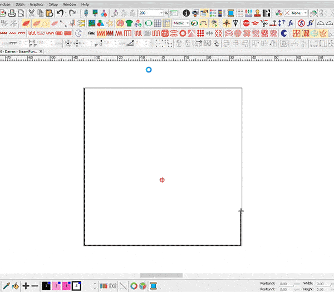The width and height of the screenshot is (334, 292).
Task: Click the blue fx effects icon
Action: 291,23
